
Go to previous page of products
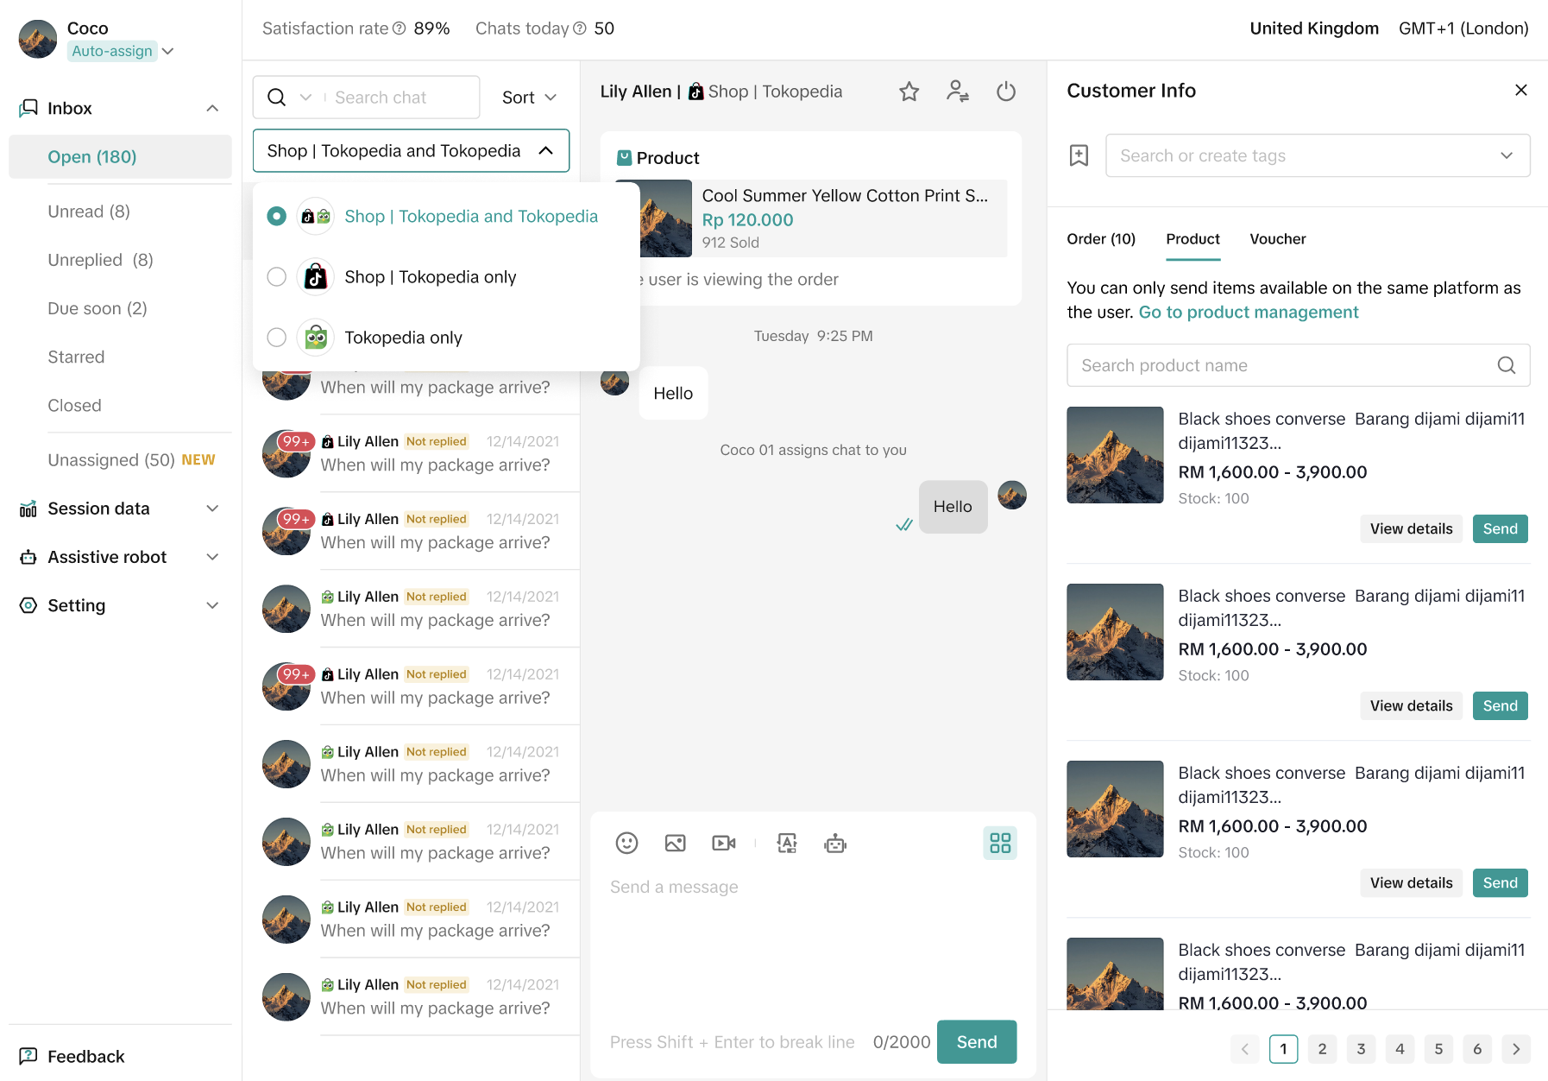(x=1245, y=1049)
